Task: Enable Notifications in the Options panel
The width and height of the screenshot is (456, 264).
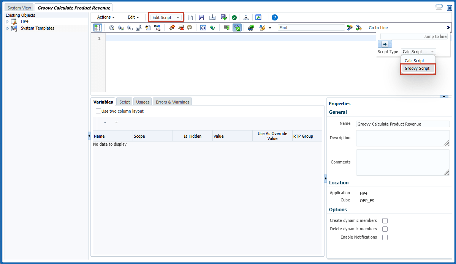Action: [x=385, y=237]
